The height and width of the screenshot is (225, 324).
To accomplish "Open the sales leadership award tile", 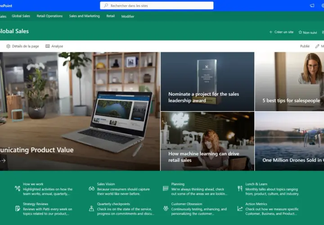I will (x=207, y=81).
